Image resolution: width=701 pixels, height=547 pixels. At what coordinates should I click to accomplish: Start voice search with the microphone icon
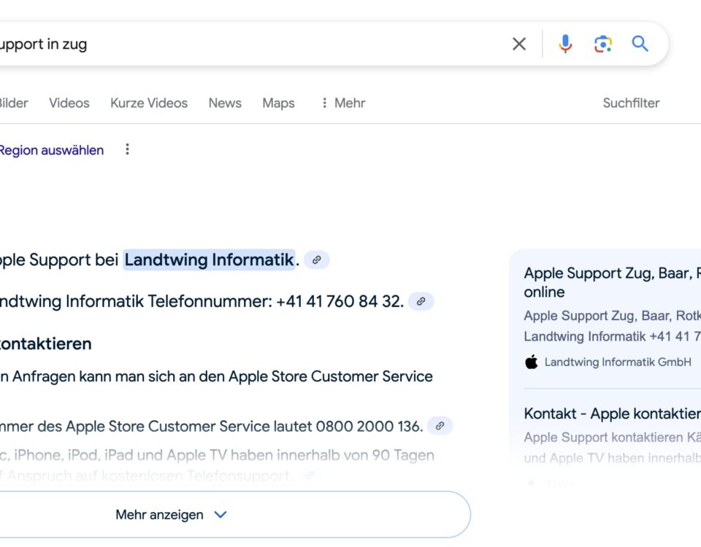pyautogui.click(x=565, y=44)
